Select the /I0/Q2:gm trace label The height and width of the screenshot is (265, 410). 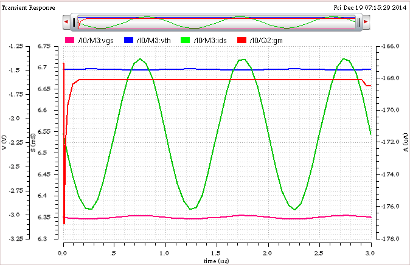pos(266,40)
